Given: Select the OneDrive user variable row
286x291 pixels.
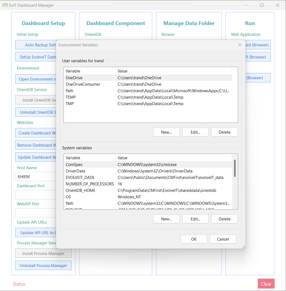Looking at the screenshot, I should tap(148, 78).
